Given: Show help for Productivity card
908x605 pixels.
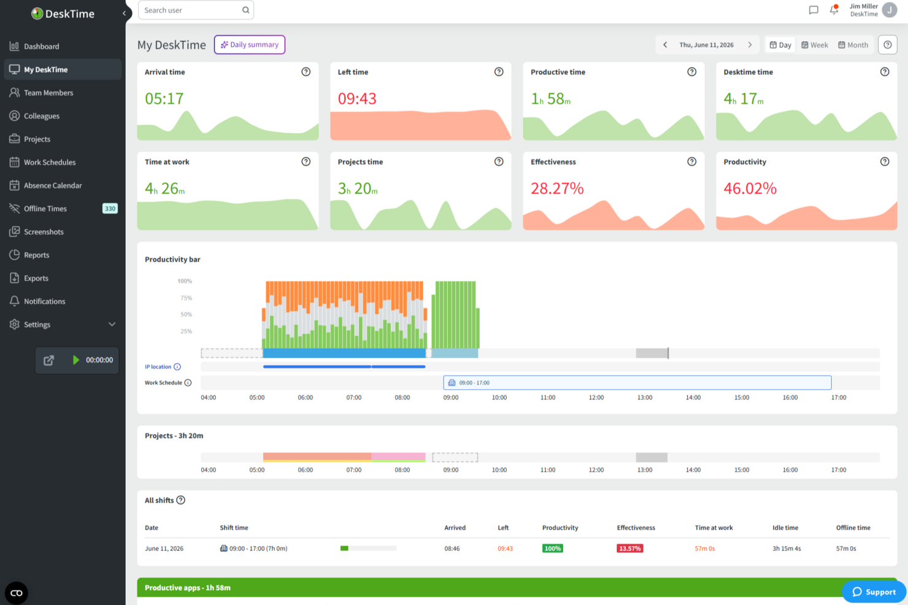Looking at the screenshot, I should [885, 161].
